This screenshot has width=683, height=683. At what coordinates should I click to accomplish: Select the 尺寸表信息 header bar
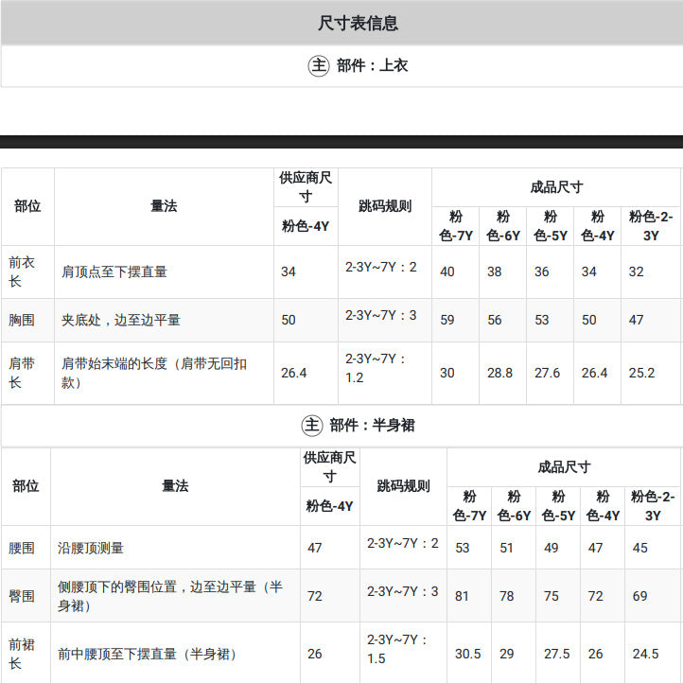[x=341, y=23]
